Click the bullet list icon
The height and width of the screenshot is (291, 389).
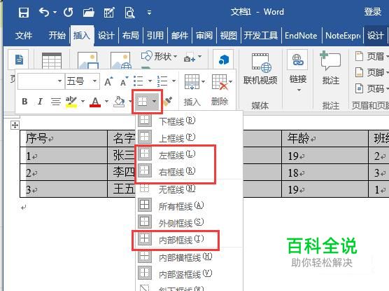139,81
